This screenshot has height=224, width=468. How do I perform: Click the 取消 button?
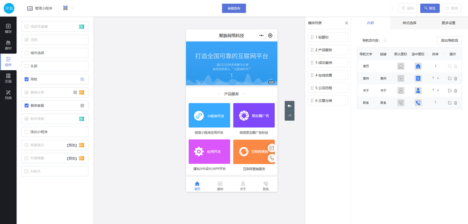(x=452, y=8)
